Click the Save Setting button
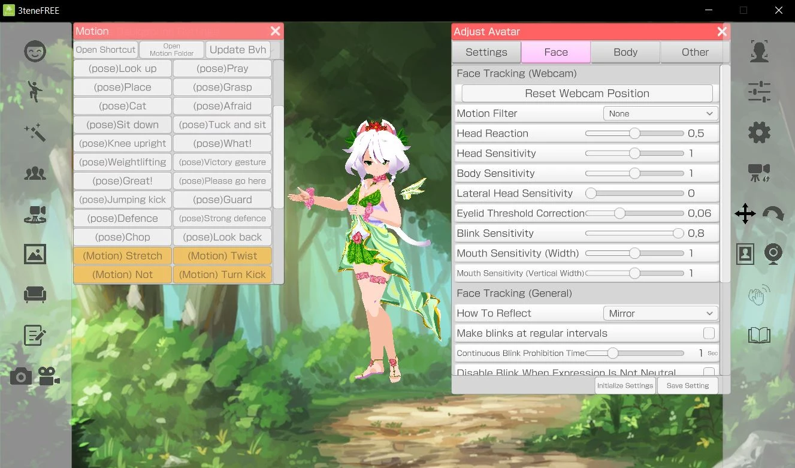 pos(688,386)
